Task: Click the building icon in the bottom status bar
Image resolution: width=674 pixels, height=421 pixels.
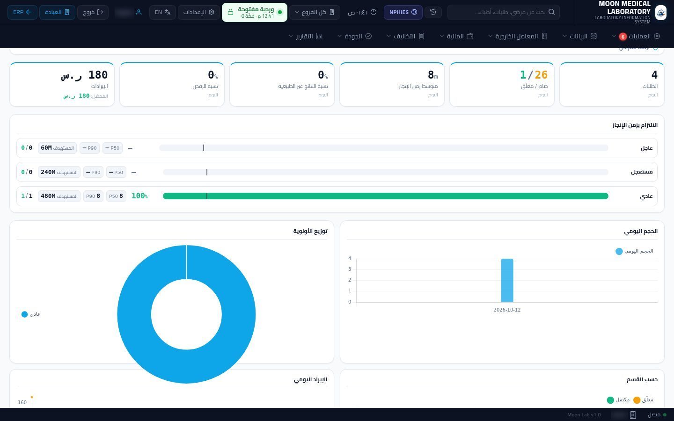Action: (x=633, y=415)
